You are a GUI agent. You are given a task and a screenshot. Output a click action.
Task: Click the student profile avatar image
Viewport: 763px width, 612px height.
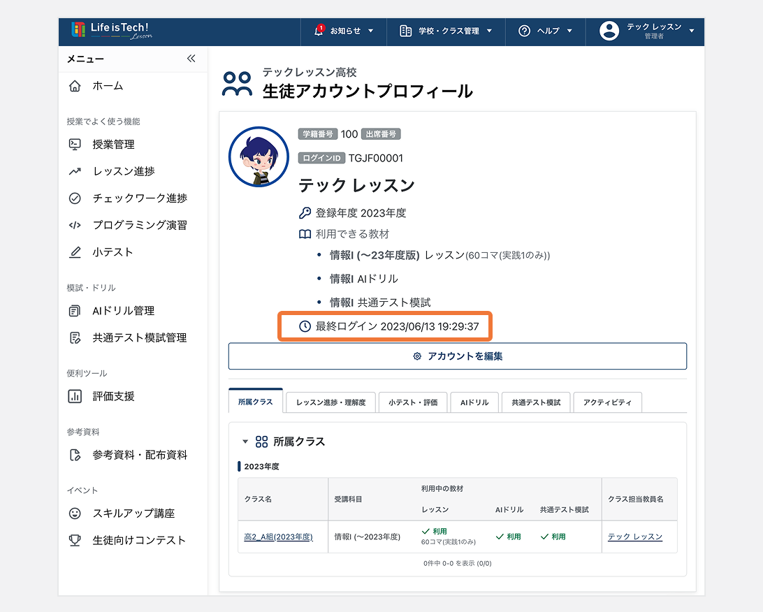pos(259,156)
